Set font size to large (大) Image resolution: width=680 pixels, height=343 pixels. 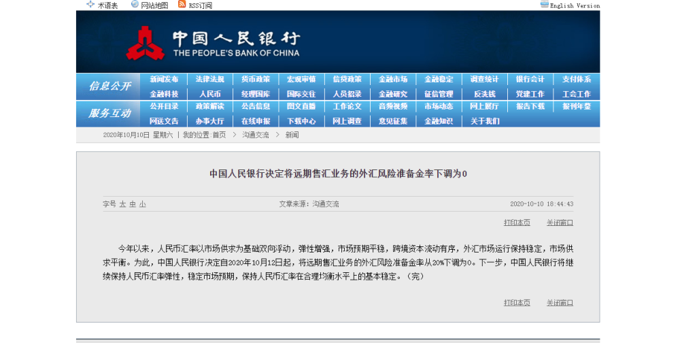tap(122, 204)
